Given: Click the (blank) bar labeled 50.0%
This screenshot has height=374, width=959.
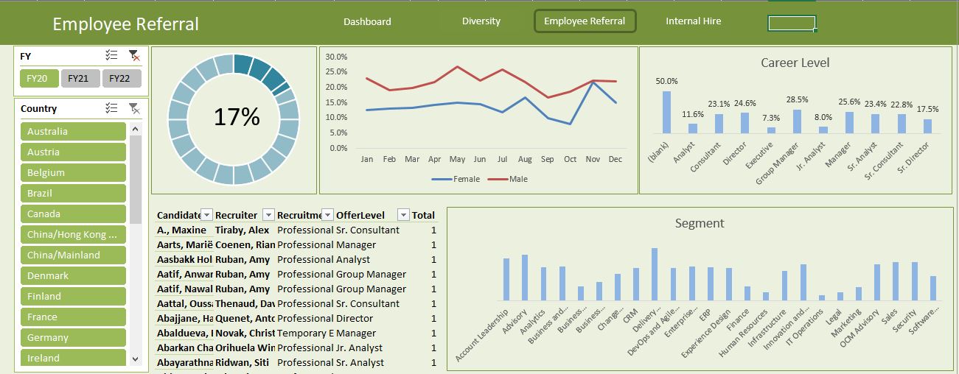Looking at the screenshot, I should [x=666, y=112].
